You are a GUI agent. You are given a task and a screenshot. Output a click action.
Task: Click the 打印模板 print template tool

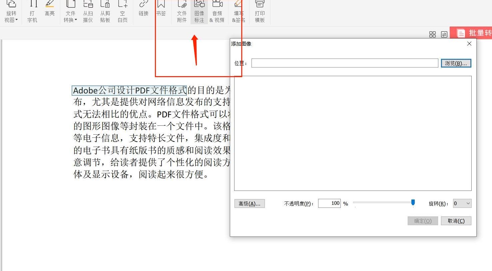pos(259,12)
